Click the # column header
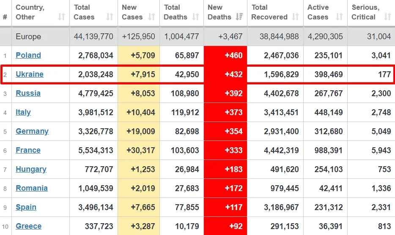 click(x=5, y=17)
